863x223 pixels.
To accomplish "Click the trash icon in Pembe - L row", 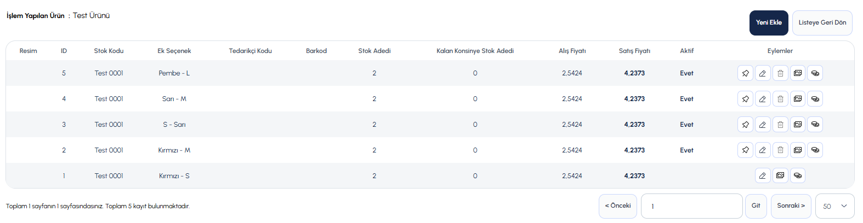I will tap(780, 73).
